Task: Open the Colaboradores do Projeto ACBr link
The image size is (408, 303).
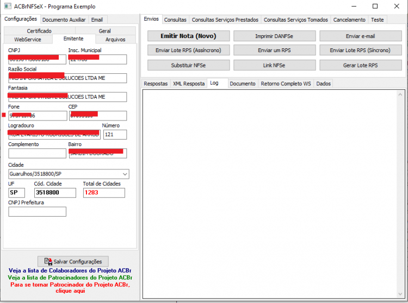Action: (x=70, y=270)
